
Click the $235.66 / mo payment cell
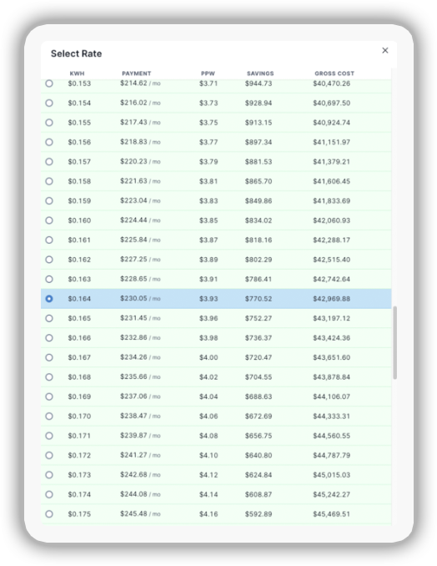point(140,376)
